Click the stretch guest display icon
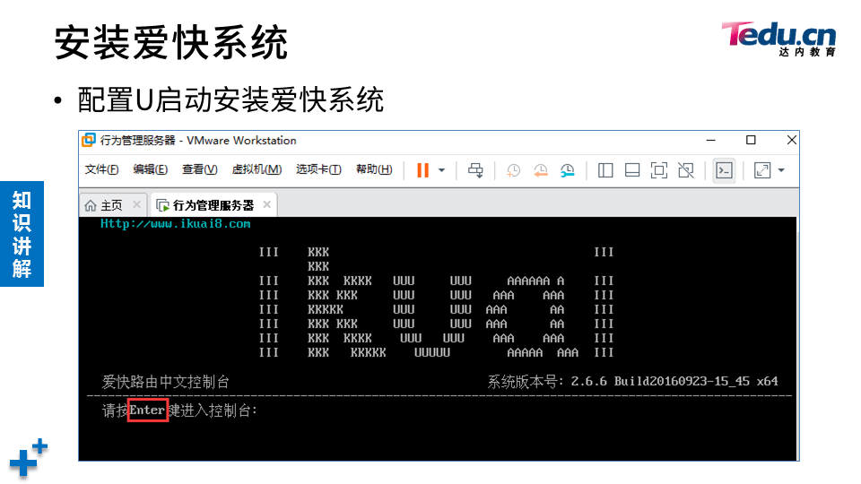 tap(762, 170)
